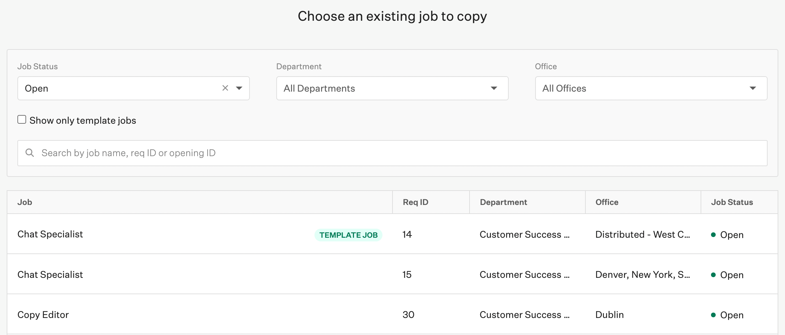Open the All Offices dropdown
Image resolution: width=785 pixels, height=335 pixels.
tap(651, 88)
